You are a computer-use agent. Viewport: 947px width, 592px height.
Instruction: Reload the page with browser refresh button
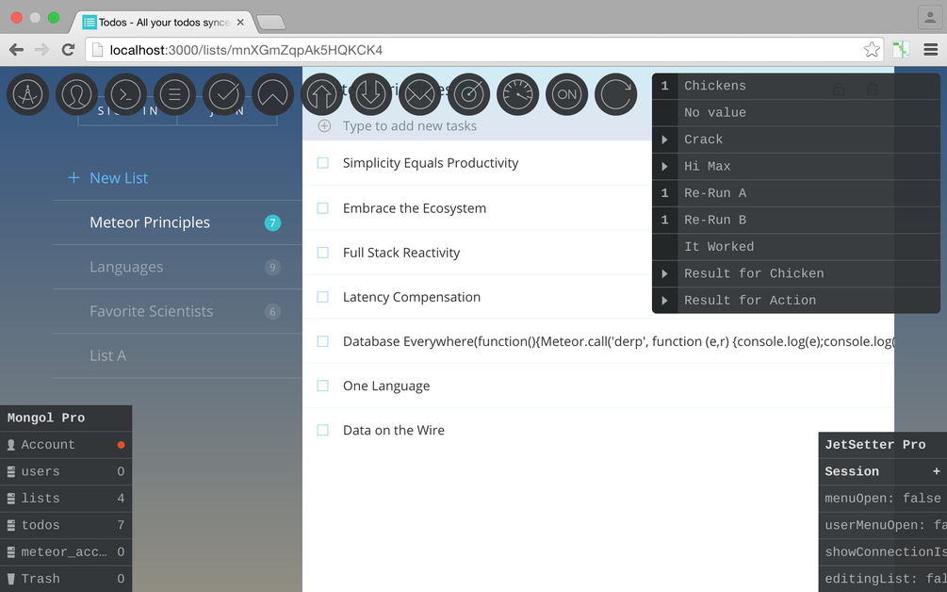click(68, 50)
